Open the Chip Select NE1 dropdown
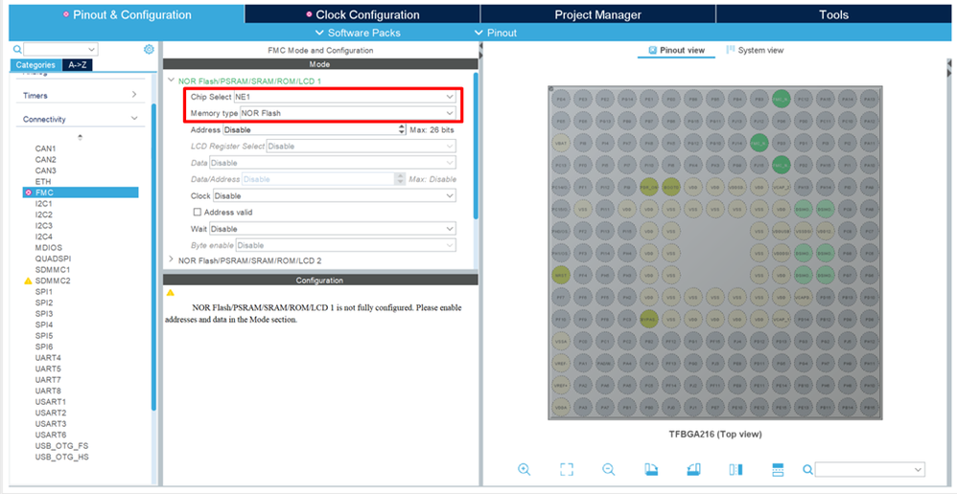The height and width of the screenshot is (494, 957). [x=345, y=97]
